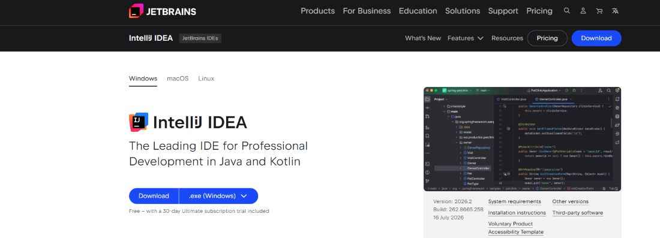Open the top Pricing menu item

click(x=539, y=11)
